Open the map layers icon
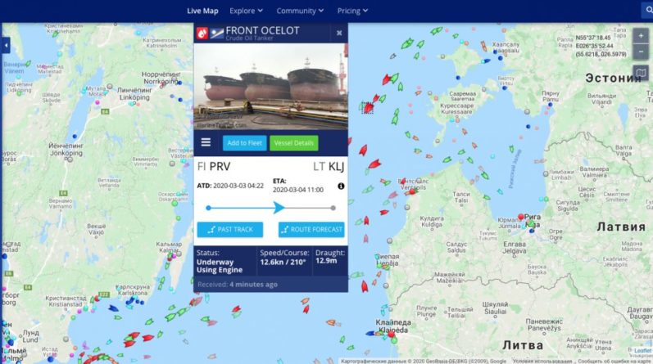 (x=641, y=74)
